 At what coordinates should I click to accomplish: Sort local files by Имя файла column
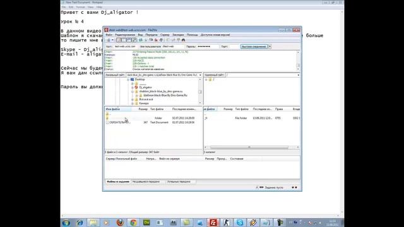click(118, 109)
